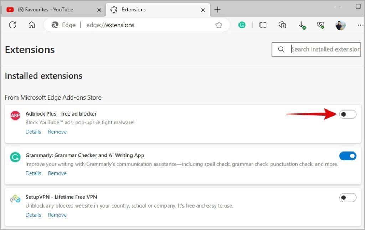Toggle split screen view icon
The width and height of the screenshot is (365, 230).
263,25
